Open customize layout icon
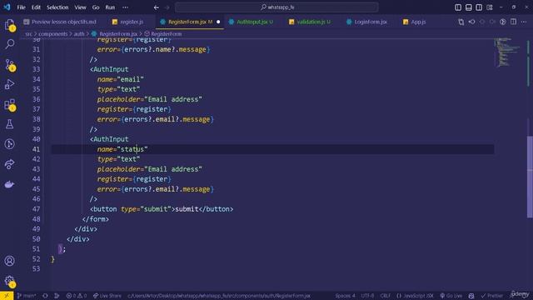533x300 pixels. point(489,7)
